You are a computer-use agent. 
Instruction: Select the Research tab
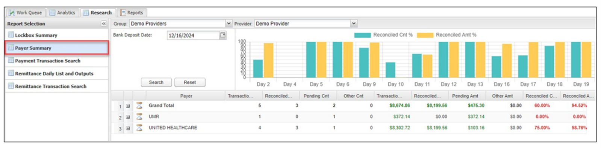point(98,12)
